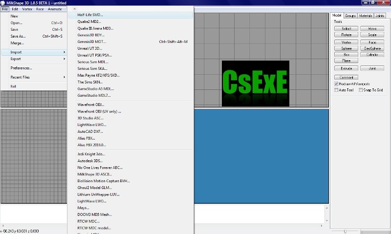Click the CsExE logo in viewport

click(255, 83)
